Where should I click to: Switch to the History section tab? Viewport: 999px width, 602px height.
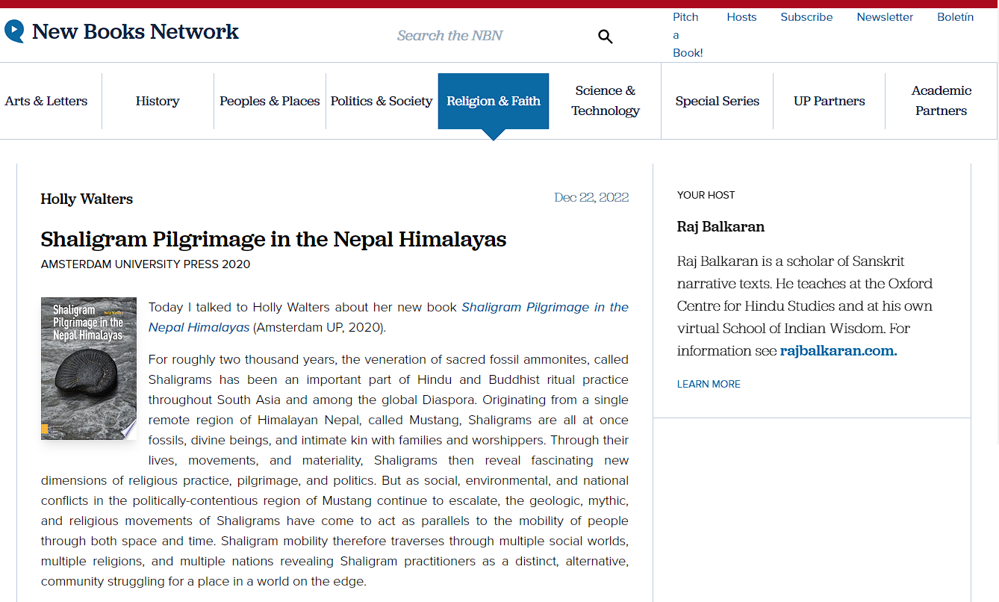(x=158, y=101)
